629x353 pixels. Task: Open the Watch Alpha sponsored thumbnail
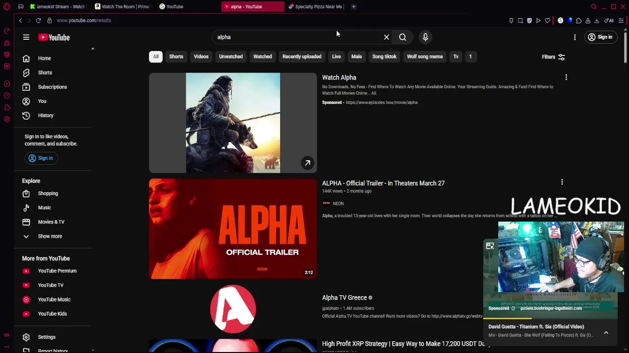(233, 123)
